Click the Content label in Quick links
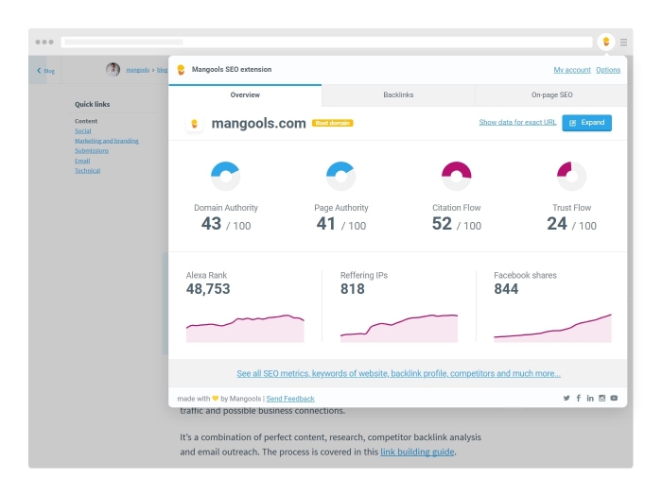 [86, 121]
